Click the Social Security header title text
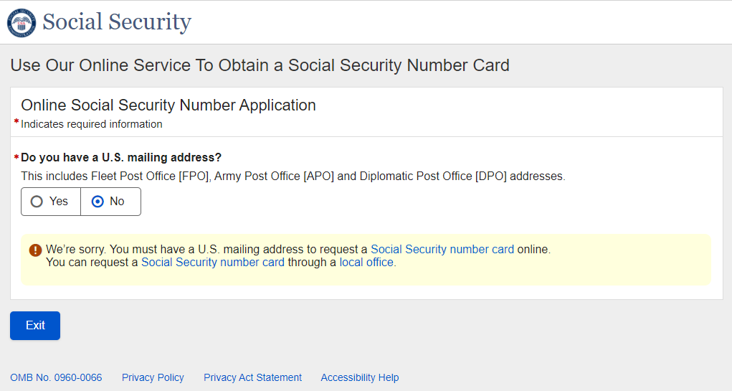 point(117,22)
